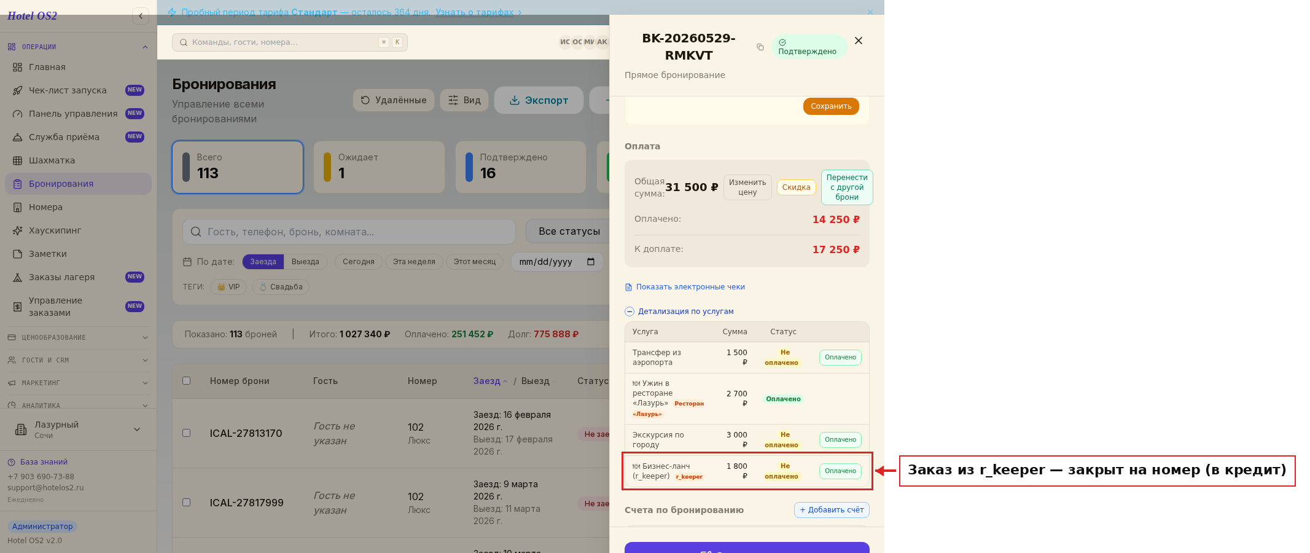Collapse the ОПЕРАЦИИ section
Image resolution: width=1310 pixels, height=553 pixels.
click(78, 47)
